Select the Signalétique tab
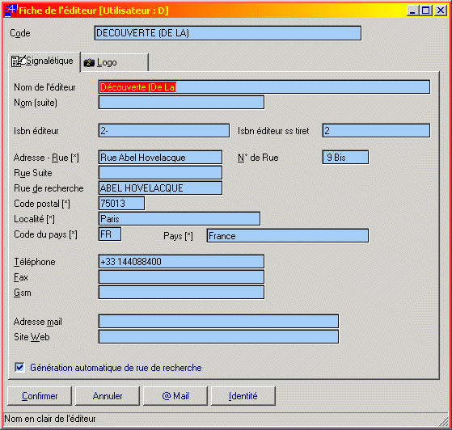This screenshot has height=430, width=452. tap(44, 61)
